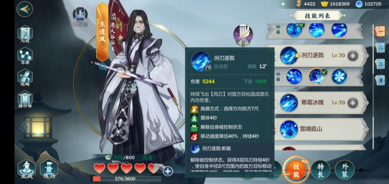Tap the back arrow icon
Screen dimensions: 389x184
[x=24, y=9]
